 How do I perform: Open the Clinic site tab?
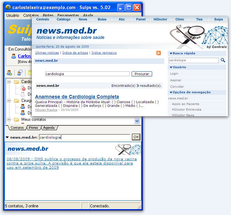[180, 19]
